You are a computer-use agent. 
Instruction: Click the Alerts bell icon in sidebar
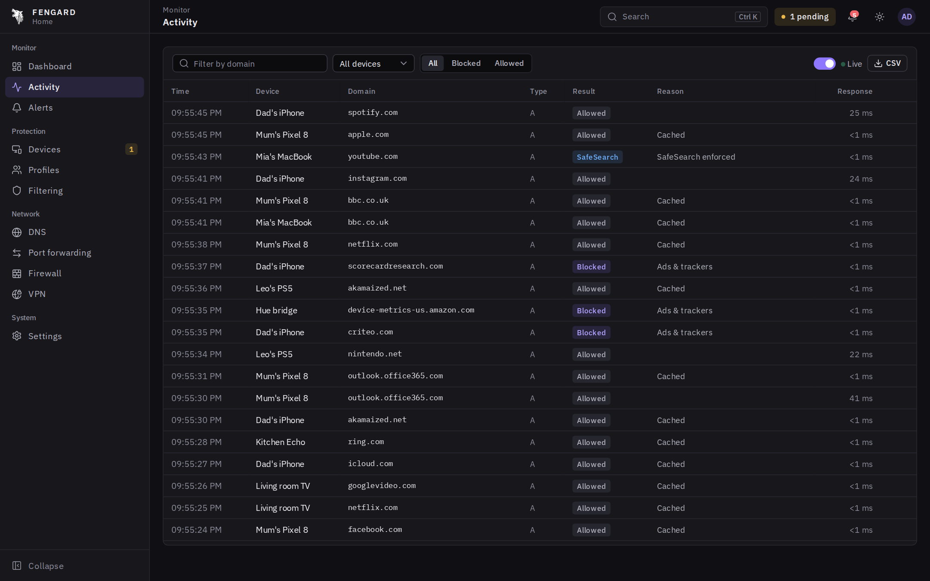pyautogui.click(x=17, y=108)
